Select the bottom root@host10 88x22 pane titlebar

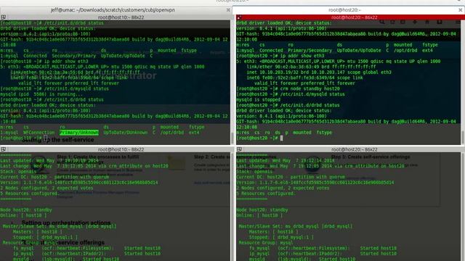(121, 149)
